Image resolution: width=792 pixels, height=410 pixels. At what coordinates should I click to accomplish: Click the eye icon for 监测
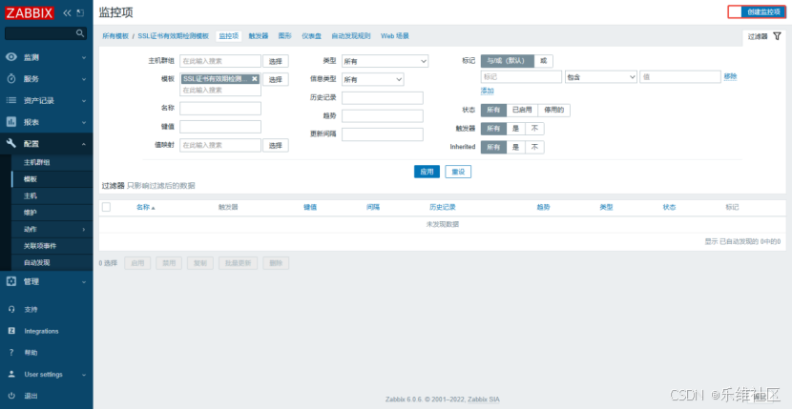point(11,57)
